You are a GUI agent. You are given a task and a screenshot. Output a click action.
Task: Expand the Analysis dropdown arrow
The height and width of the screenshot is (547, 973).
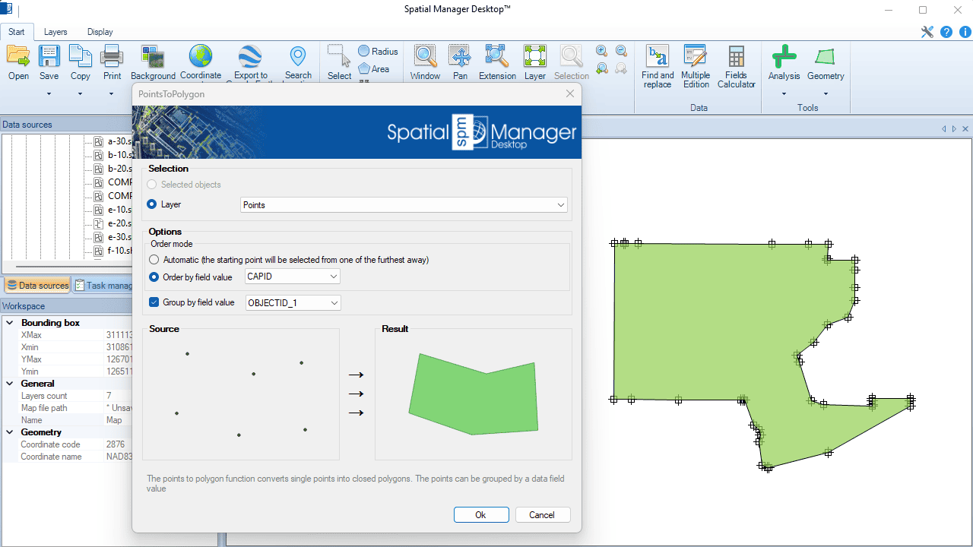tap(784, 94)
